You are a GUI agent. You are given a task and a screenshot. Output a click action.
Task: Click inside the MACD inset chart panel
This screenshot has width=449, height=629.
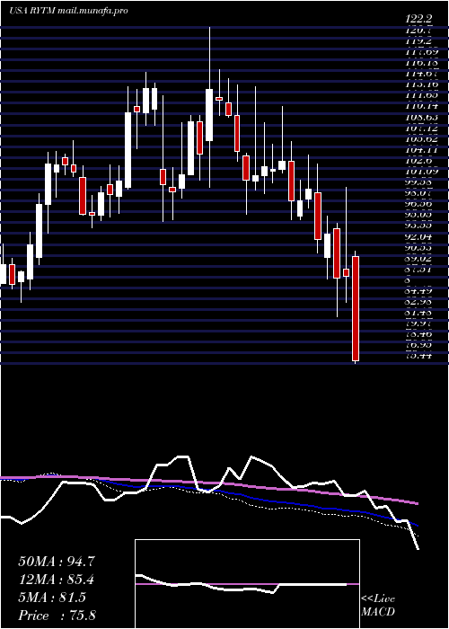[x=247, y=584]
